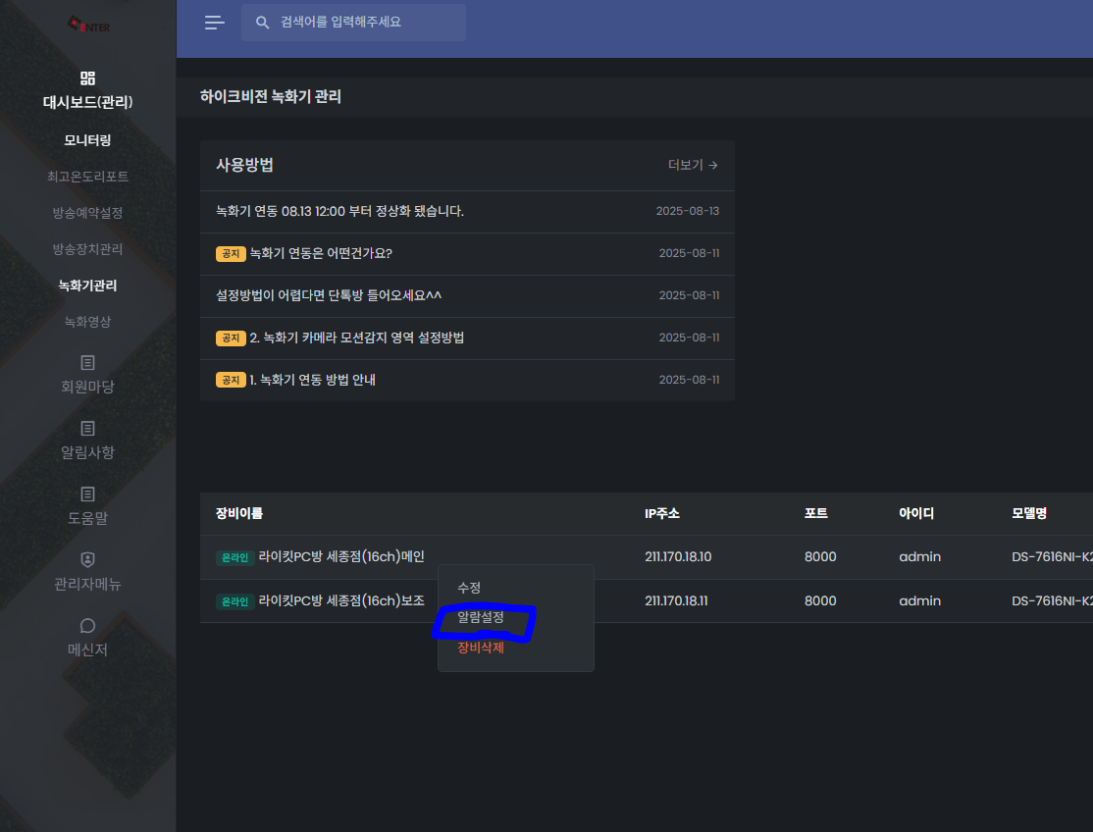Click the search magnifier icon
This screenshot has width=1093, height=832.
coord(262,23)
